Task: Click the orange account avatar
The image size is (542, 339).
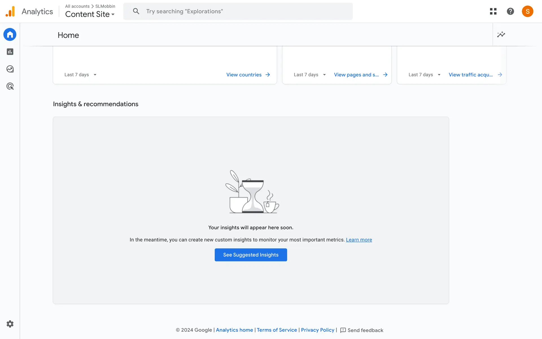Action: (527, 11)
